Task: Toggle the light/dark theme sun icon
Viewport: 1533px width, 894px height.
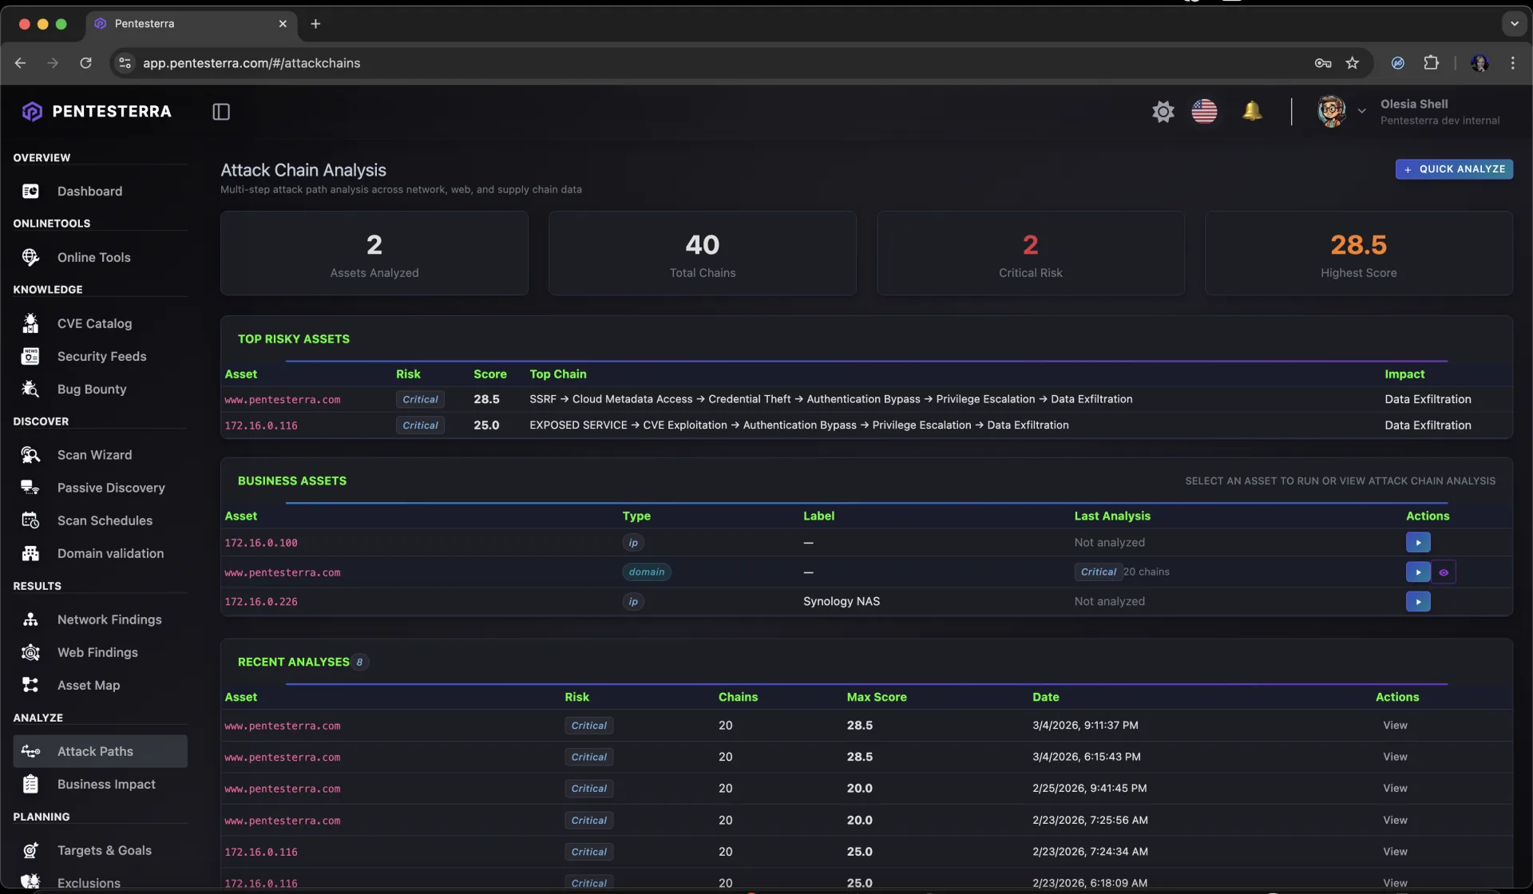Action: tap(1163, 112)
